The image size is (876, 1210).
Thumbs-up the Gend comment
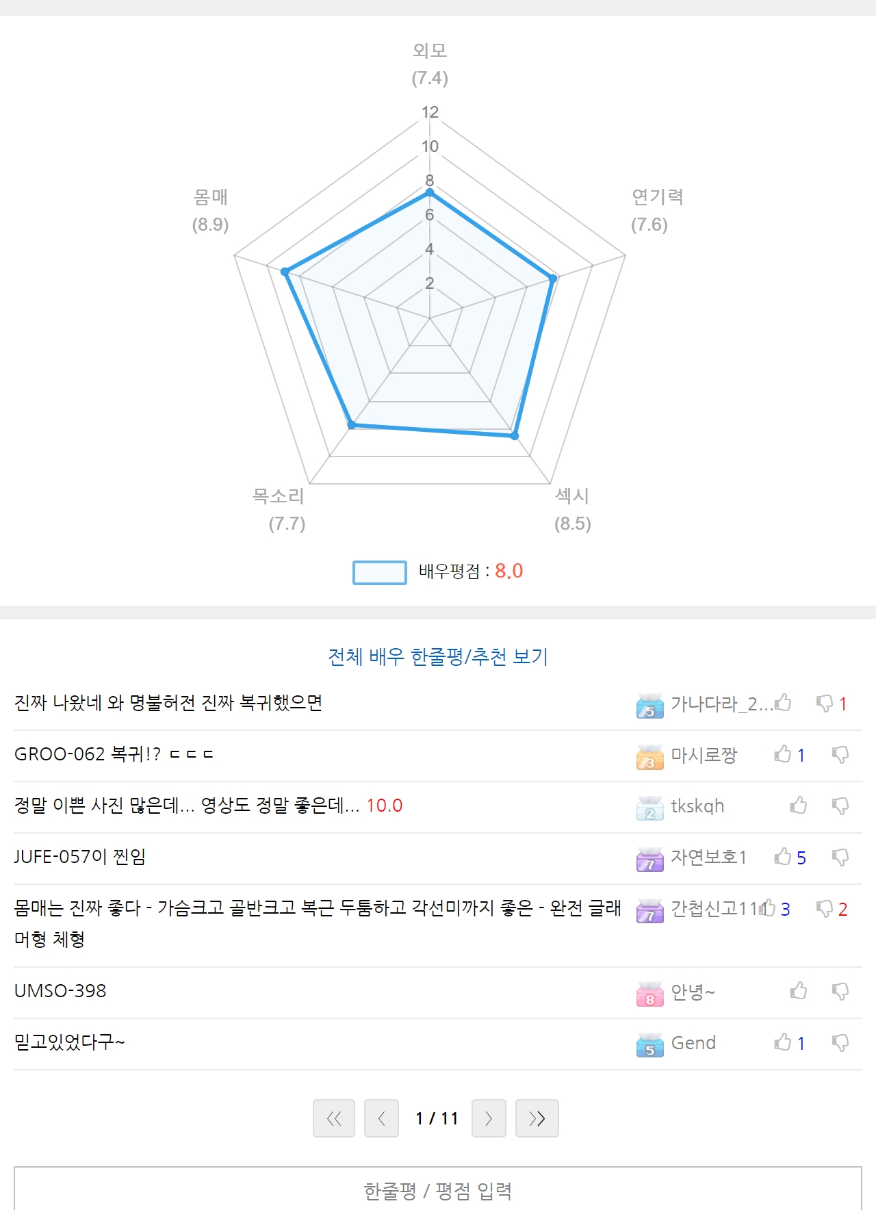click(x=782, y=1042)
